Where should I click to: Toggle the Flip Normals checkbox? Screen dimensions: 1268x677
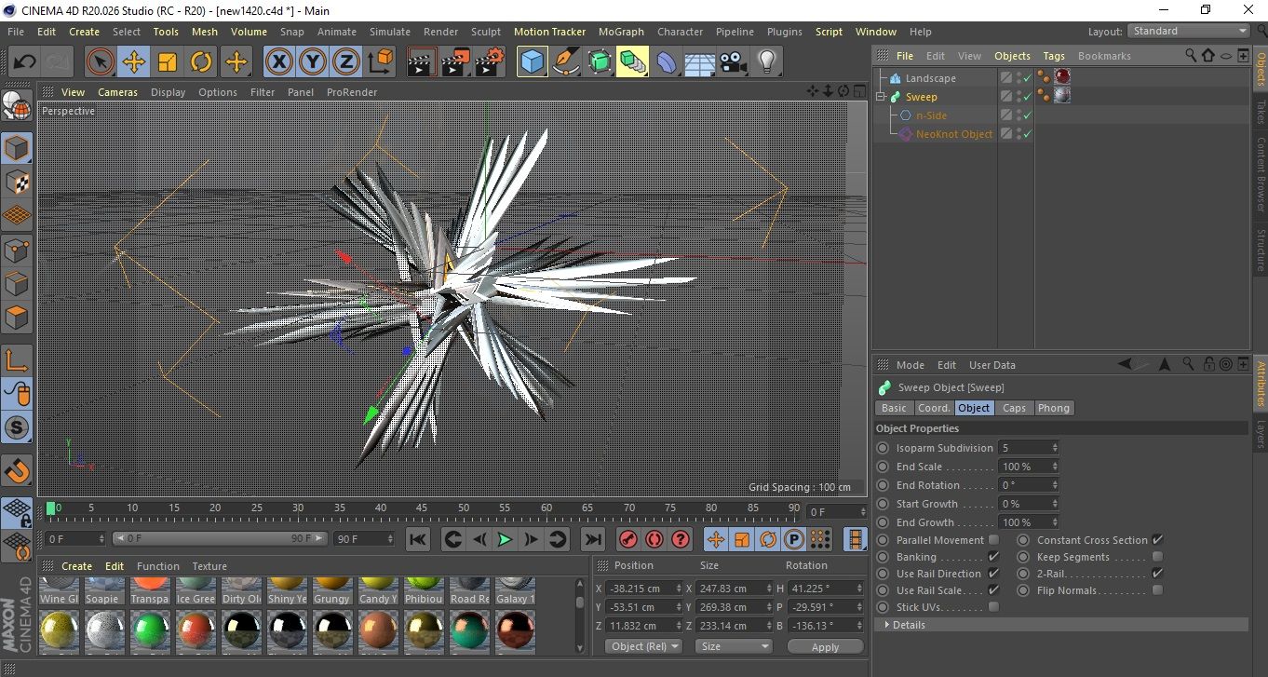pyautogui.click(x=1157, y=590)
